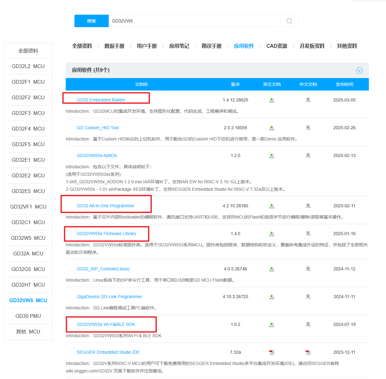Open the CAD资源 tab

click(x=277, y=46)
